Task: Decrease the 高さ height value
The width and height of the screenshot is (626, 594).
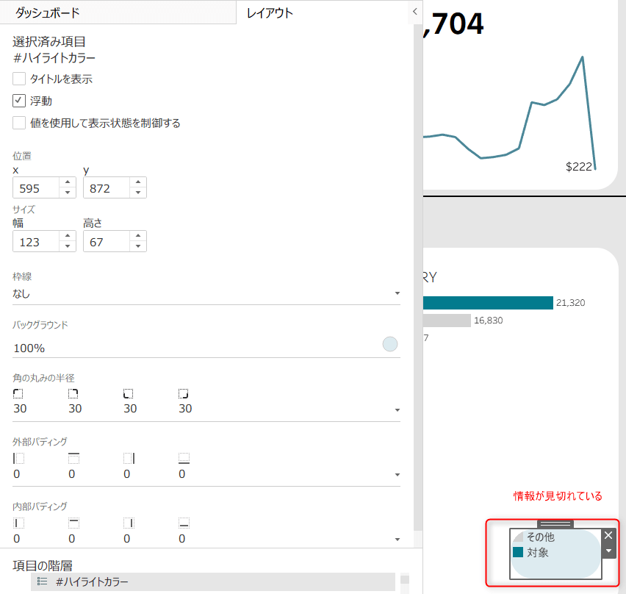Action: 137,246
